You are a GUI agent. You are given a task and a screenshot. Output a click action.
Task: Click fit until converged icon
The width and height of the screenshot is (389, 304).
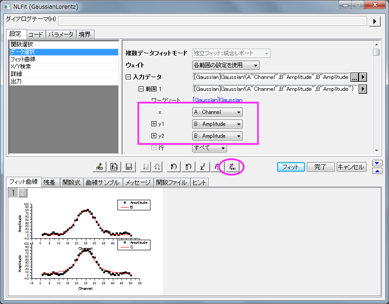232,167
